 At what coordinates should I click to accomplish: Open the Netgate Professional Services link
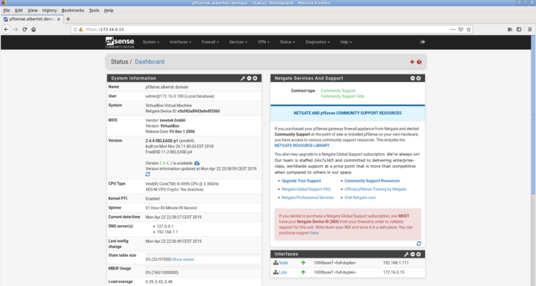[307, 197]
